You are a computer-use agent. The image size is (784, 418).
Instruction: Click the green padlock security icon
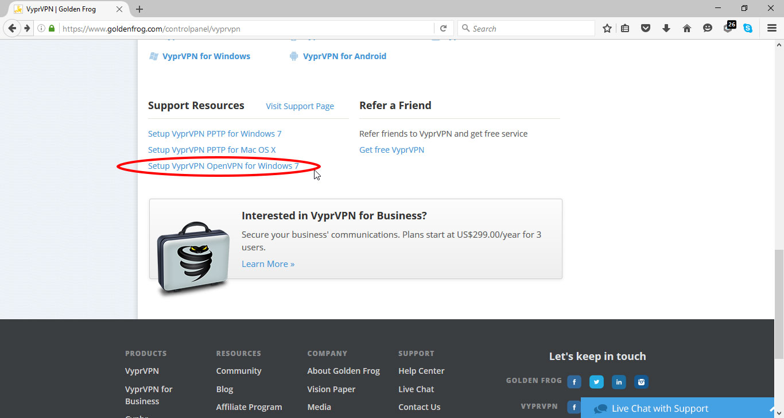click(x=52, y=28)
